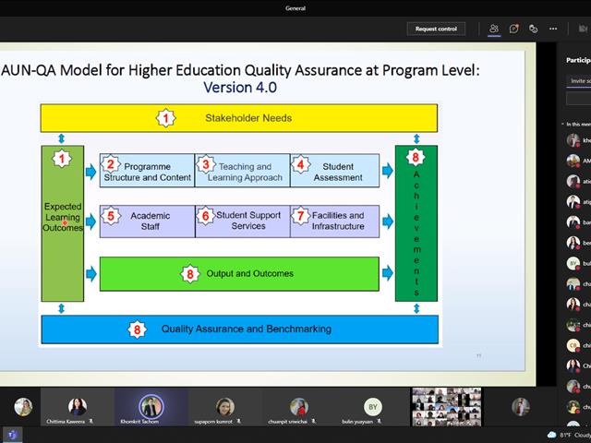Click the Request control button
Image resolution: width=591 pixels, height=443 pixels.
[436, 29]
